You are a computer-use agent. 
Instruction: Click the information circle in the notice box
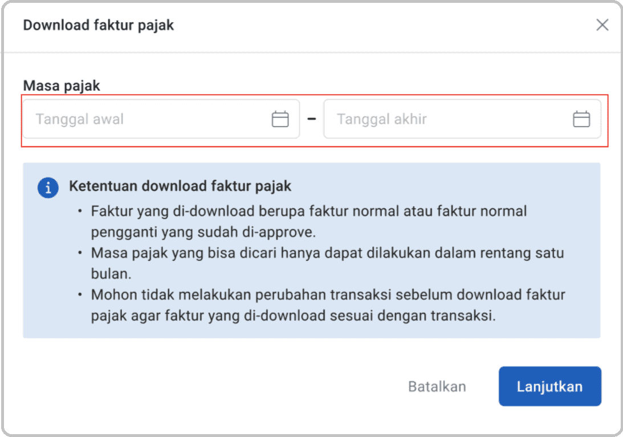pos(48,187)
